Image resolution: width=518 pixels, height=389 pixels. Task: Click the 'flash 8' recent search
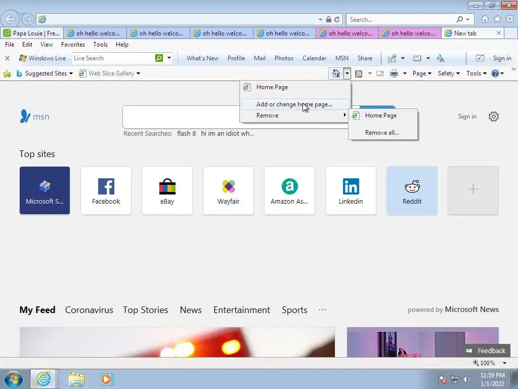(186, 134)
